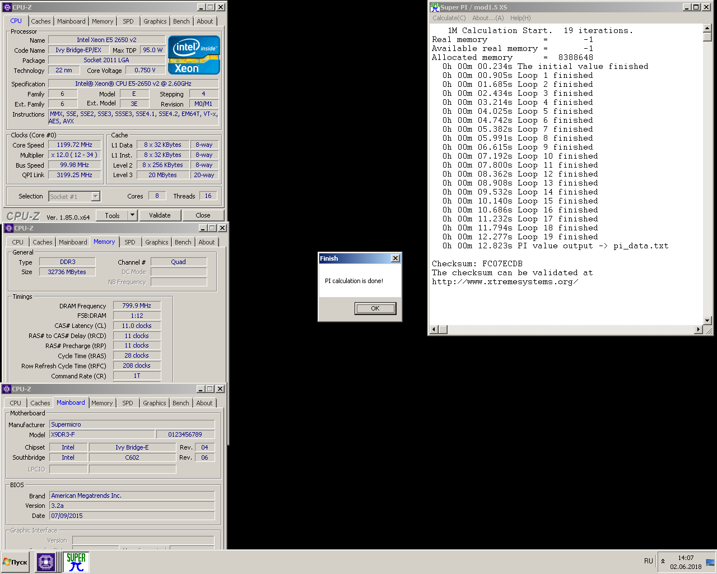The image size is (717, 574).
Task: Click CAS# Latency value 11.0 clocks
Action: [137, 326]
